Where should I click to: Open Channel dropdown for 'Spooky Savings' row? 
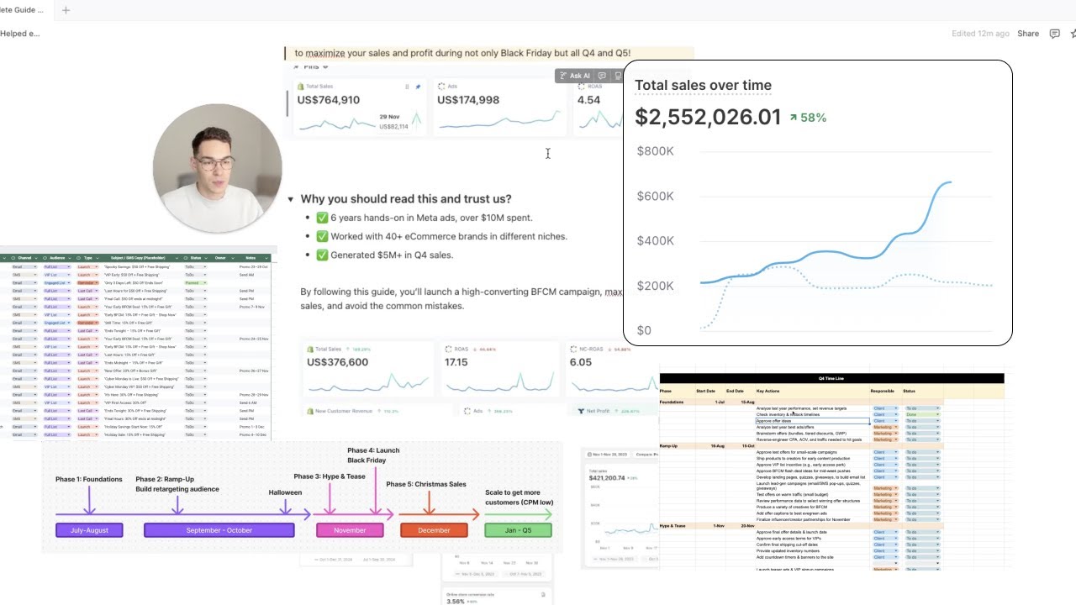pyautogui.click(x=24, y=267)
